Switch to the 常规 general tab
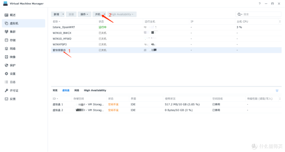 55,90
